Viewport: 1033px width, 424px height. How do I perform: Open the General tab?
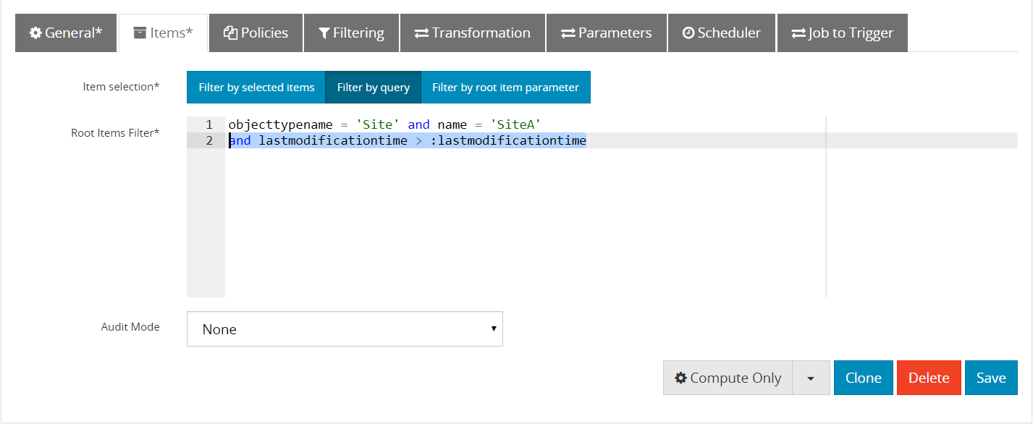[x=66, y=33]
